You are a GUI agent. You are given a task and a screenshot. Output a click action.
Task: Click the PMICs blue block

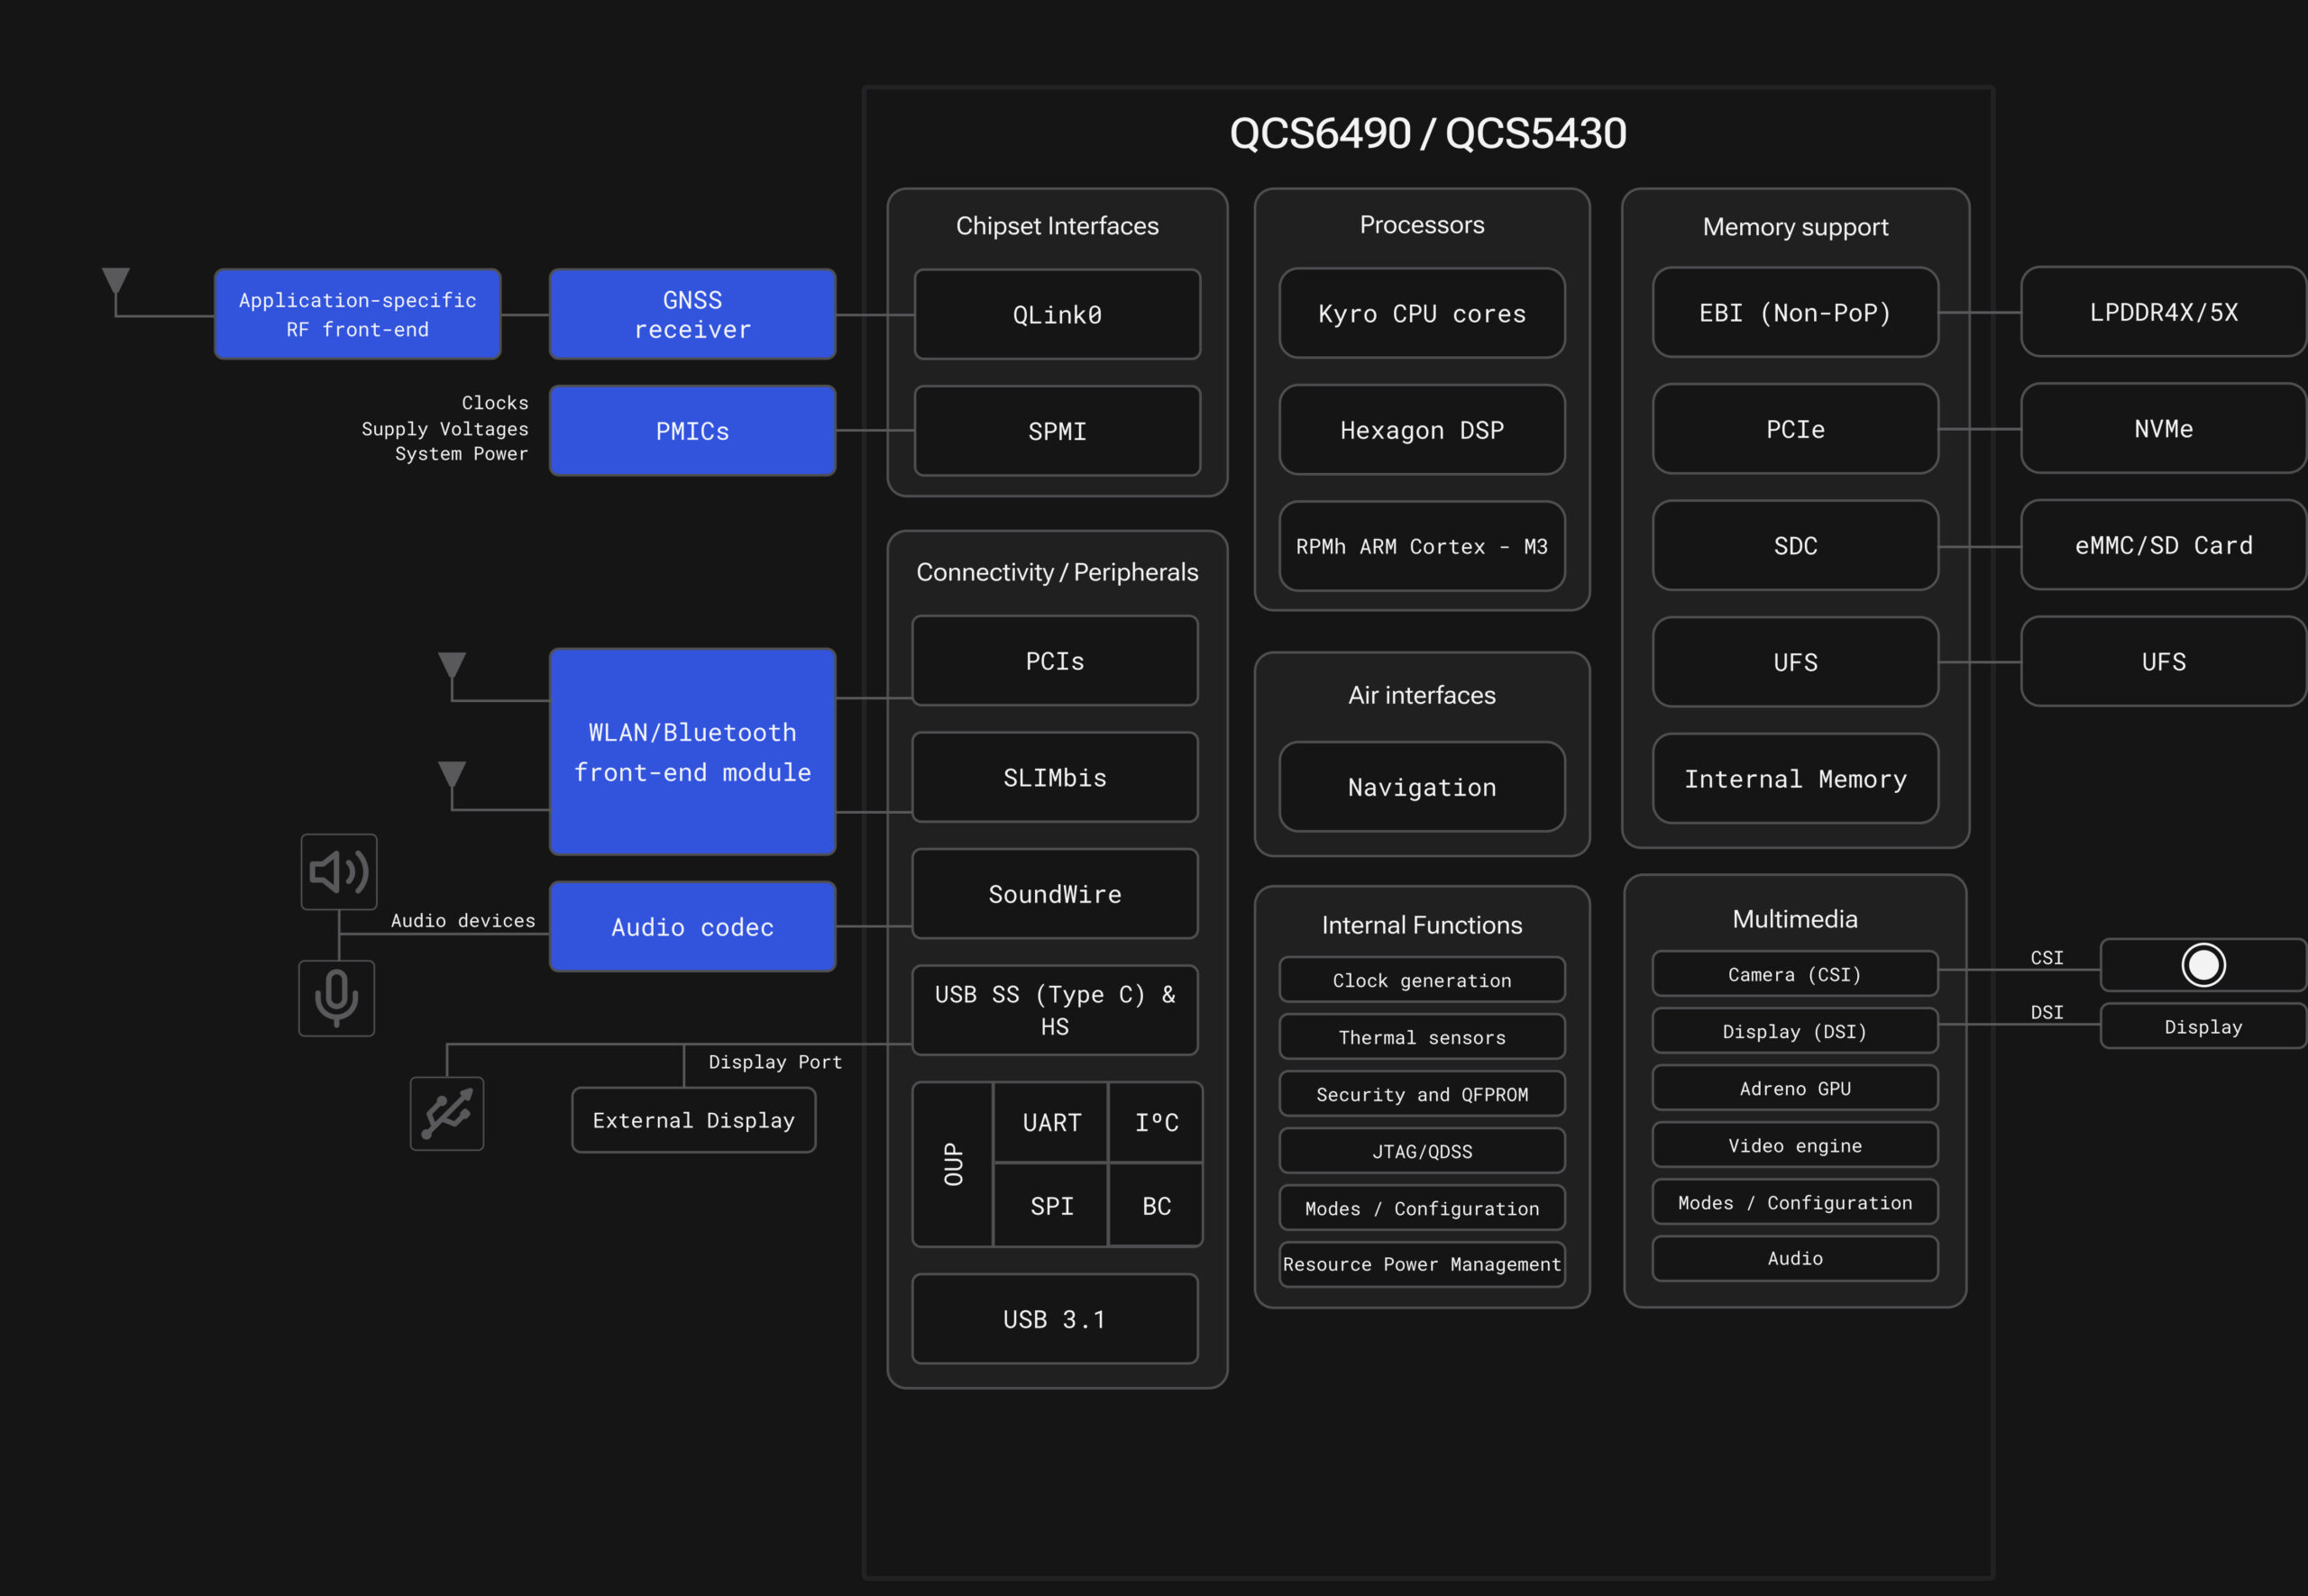(x=692, y=431)
